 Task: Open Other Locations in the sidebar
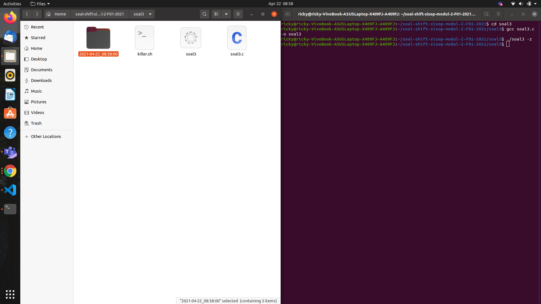click(47, 137)
